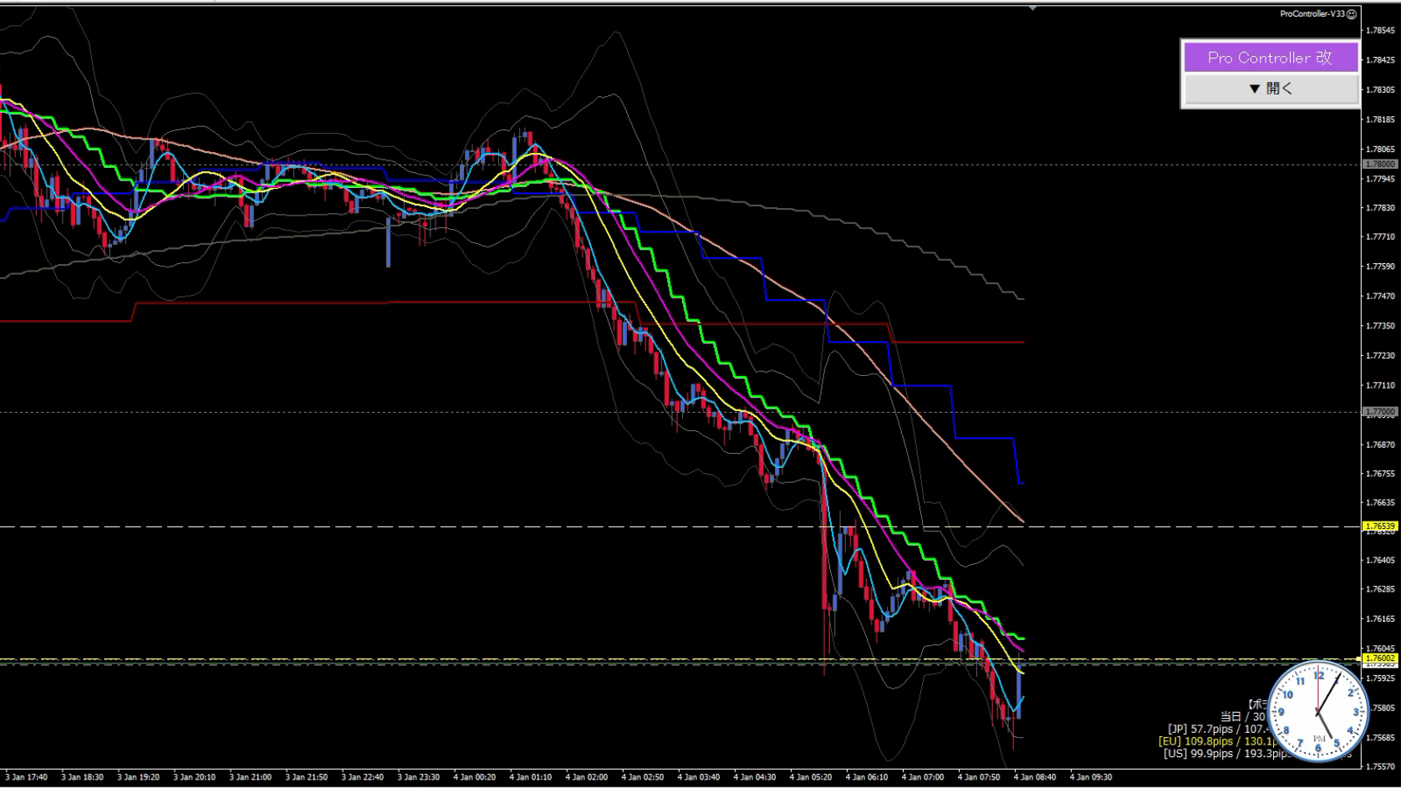The width and height of the screenshot is (1401, 788).
Task: Select the 1.78000 price level label
Action: (1380, 165)
